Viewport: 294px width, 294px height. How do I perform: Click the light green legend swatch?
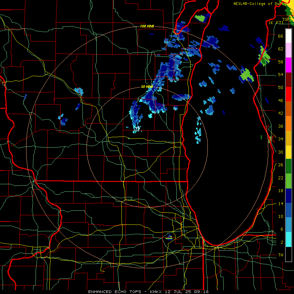point(288,181)
